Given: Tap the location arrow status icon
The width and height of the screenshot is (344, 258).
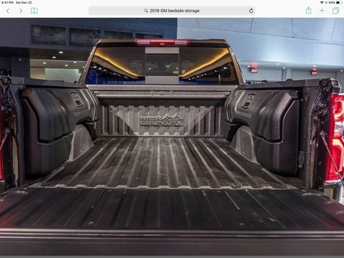Looking at the screenshot, I should pyautogui.click(x=326, y=3).
